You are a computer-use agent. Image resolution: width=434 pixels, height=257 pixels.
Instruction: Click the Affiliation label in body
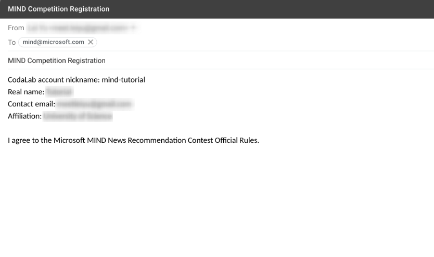(x=24, y=116)
